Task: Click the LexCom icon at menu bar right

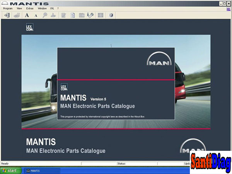Action: 229,9
